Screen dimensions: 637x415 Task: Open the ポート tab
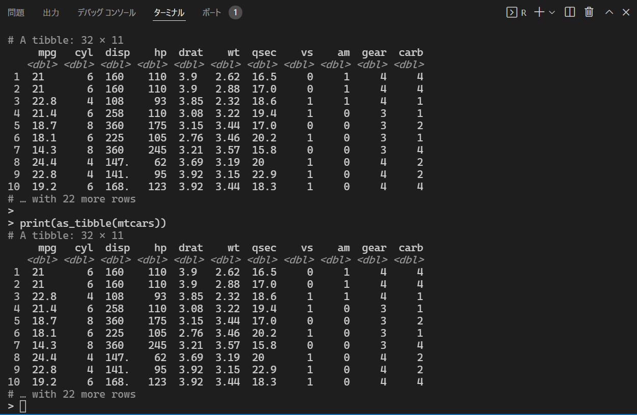coord(212,13)
